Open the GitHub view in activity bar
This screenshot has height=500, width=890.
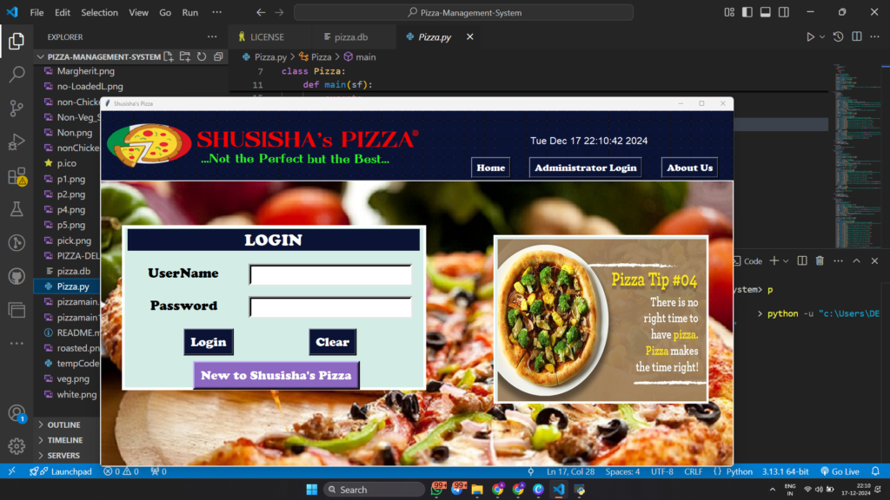(x=17, y=276)
